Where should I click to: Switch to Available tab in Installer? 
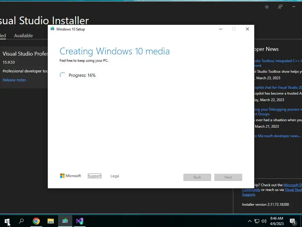[23, 36]
